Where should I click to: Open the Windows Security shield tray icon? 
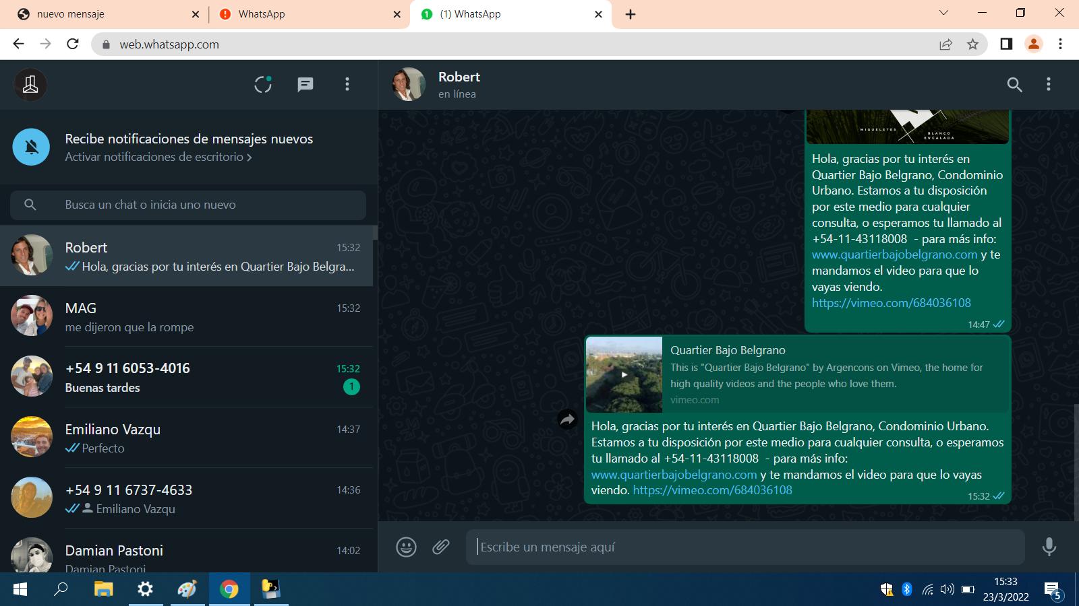(x=887, y=590)
